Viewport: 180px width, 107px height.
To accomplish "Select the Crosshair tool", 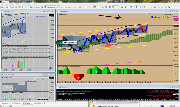I will point(140,7).
